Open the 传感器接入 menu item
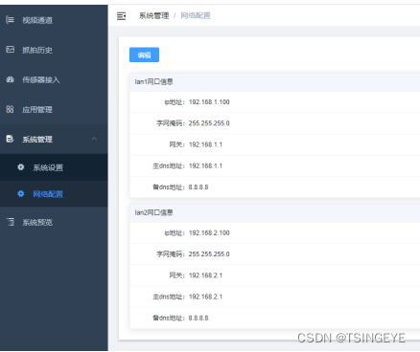 54,79
